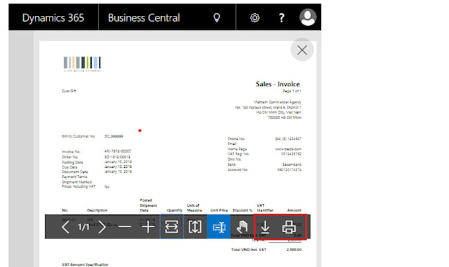Open the lightbulb Tell Me search
449x267 pixels.
click(x=217, y=18)
